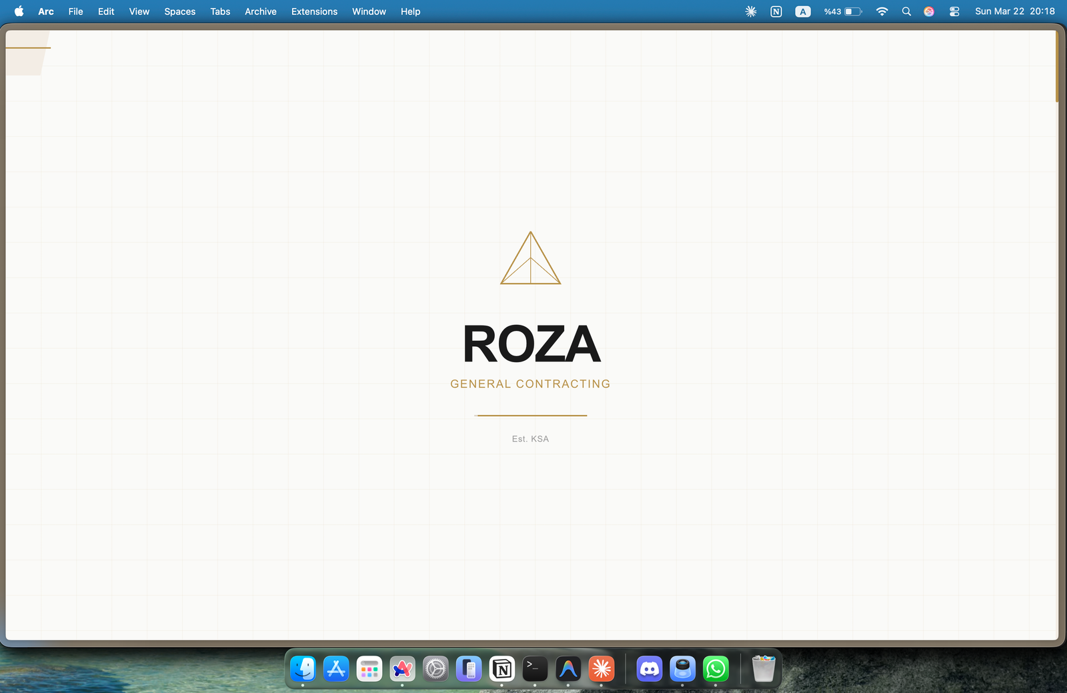The height and width of the screenshot is (693, 1067).
Task: Click the Notion icon in the menu bar
Action: 776,11
